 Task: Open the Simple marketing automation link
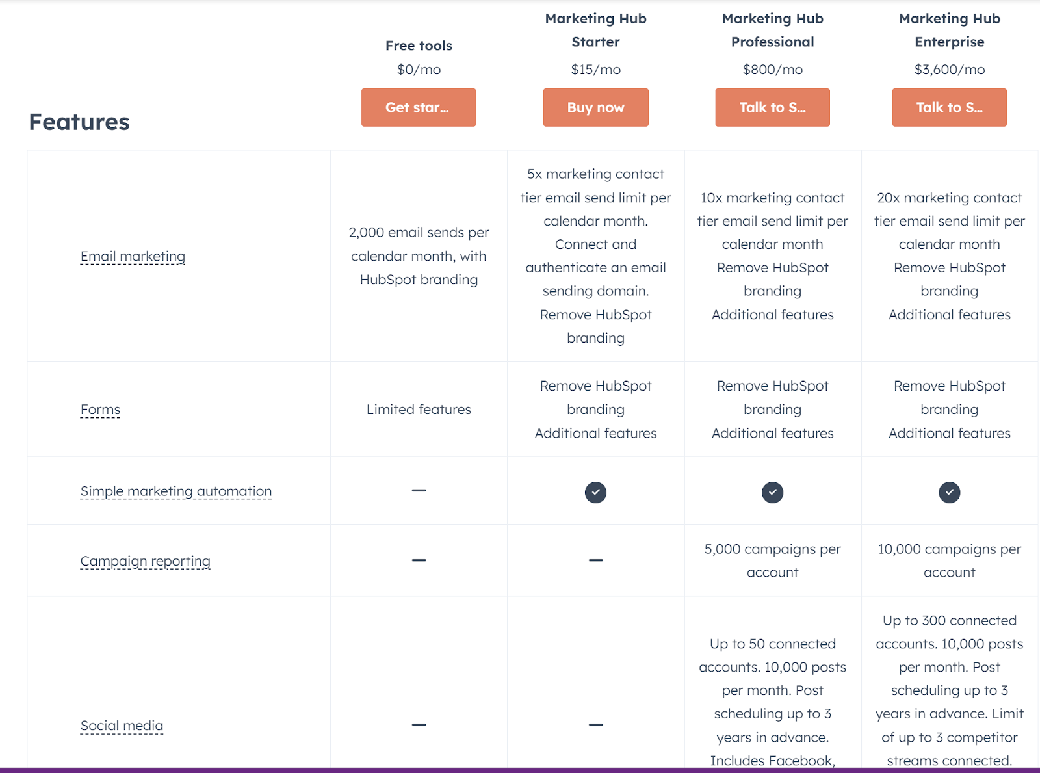pos(176,491)
